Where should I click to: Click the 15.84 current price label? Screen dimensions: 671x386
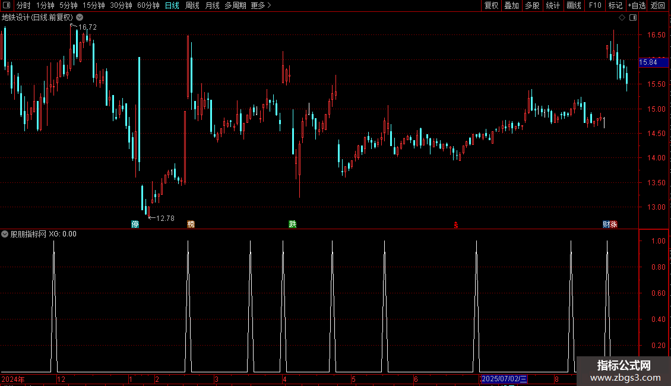pos(653,62)
